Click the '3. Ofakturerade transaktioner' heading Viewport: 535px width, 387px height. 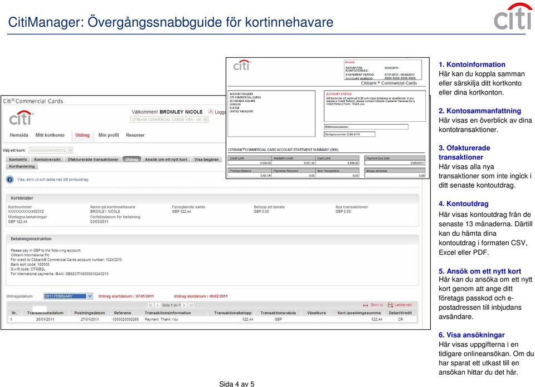(464, 152)
